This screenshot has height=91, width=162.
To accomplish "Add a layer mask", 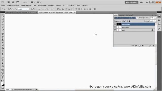I will 139,45.
